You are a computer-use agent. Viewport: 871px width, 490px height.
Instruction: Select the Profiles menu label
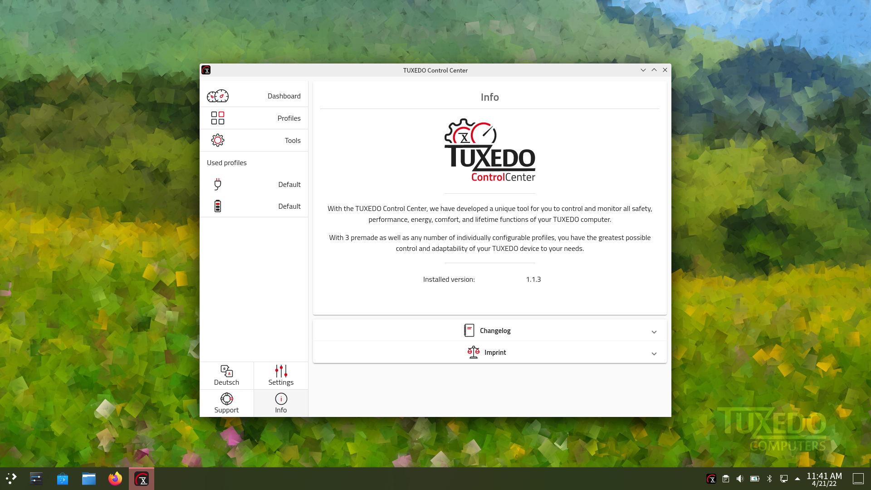click(289, 118)
